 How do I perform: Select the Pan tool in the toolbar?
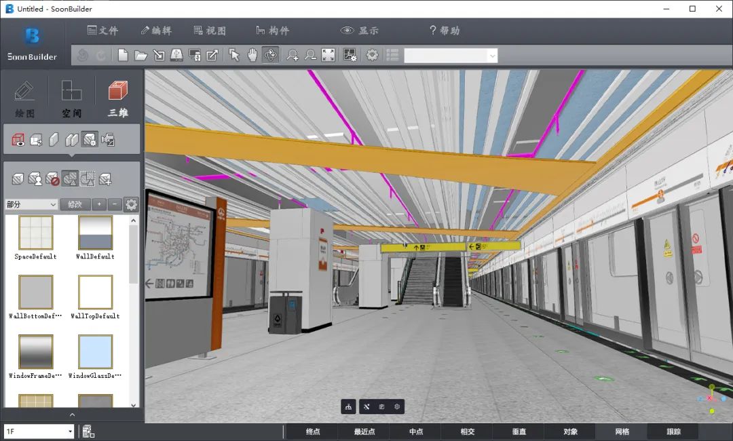coord(252,54)
